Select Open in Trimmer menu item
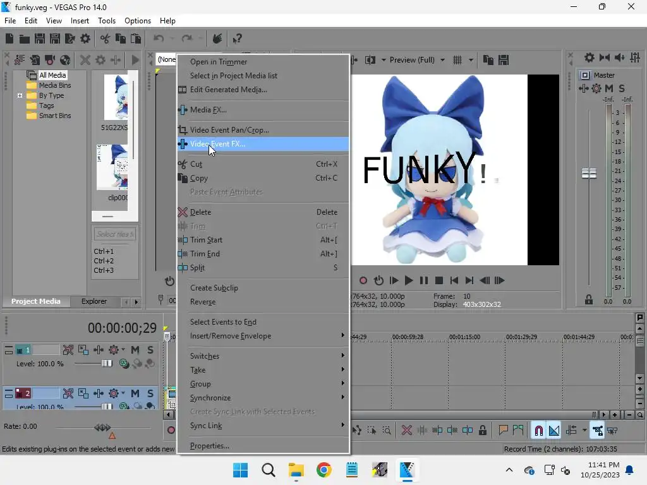This screenshot has height=485, width=647. (x=263, y=62)
